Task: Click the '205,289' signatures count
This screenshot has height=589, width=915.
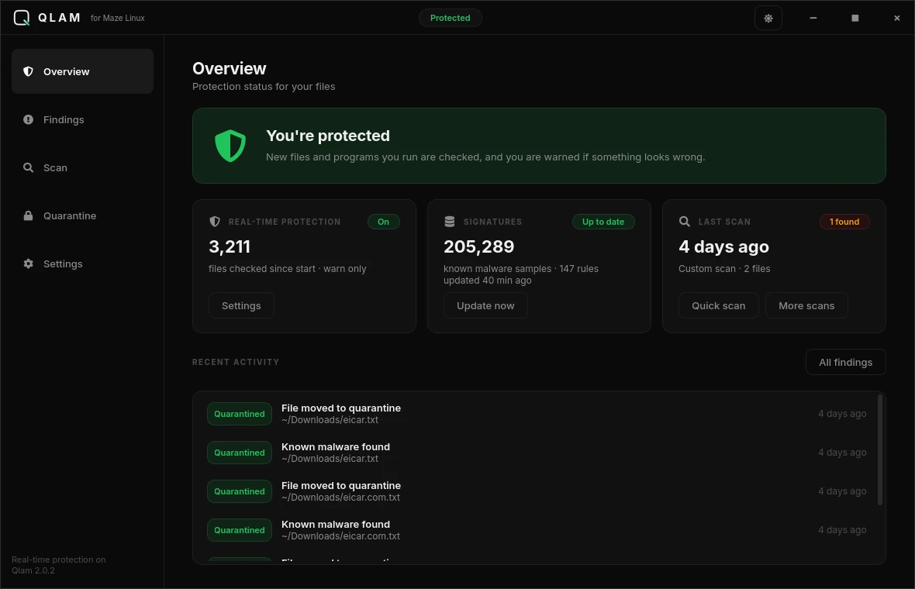Action: (x=478, y=246)
